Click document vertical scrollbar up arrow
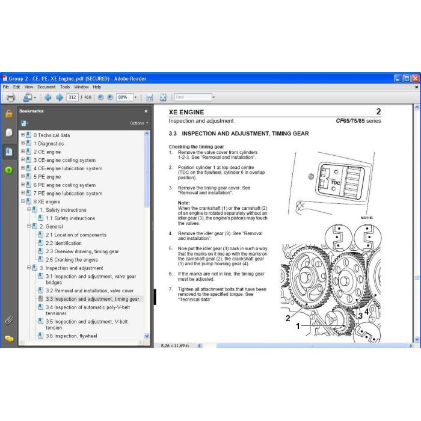421x421 pixels. point(417,108)
